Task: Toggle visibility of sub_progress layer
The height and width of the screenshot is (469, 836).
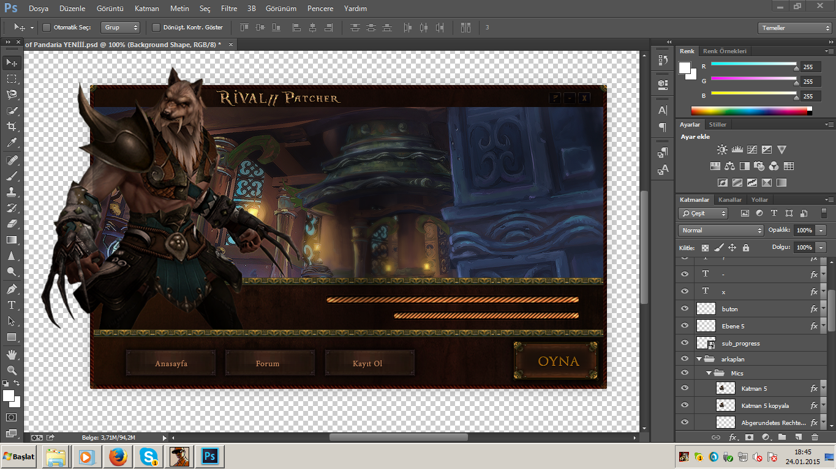Action: (x=685, y=343)
